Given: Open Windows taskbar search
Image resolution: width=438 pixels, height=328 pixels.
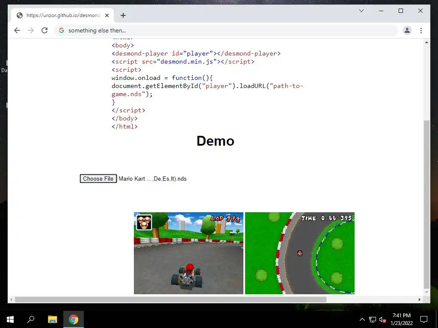Looking at the screenshot, I should point(31,319).
